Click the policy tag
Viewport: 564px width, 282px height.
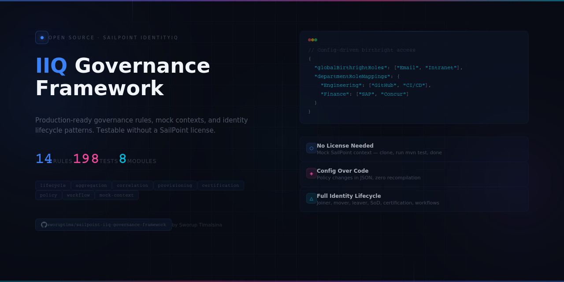pyautogui.click(x=48, y=195)
